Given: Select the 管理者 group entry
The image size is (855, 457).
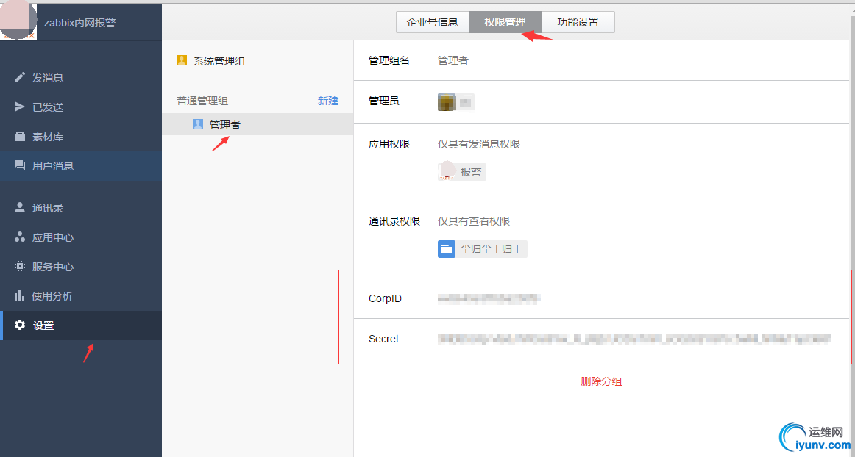Looking at the screenshot, I should 258,125.
